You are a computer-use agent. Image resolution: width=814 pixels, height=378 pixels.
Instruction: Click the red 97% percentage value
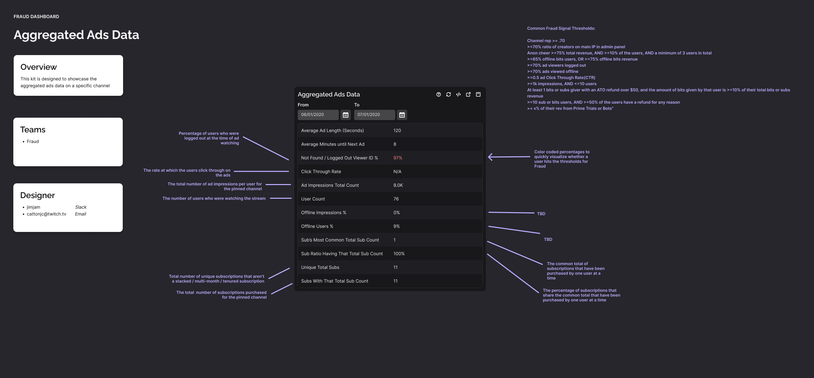[x=398, y=158]
